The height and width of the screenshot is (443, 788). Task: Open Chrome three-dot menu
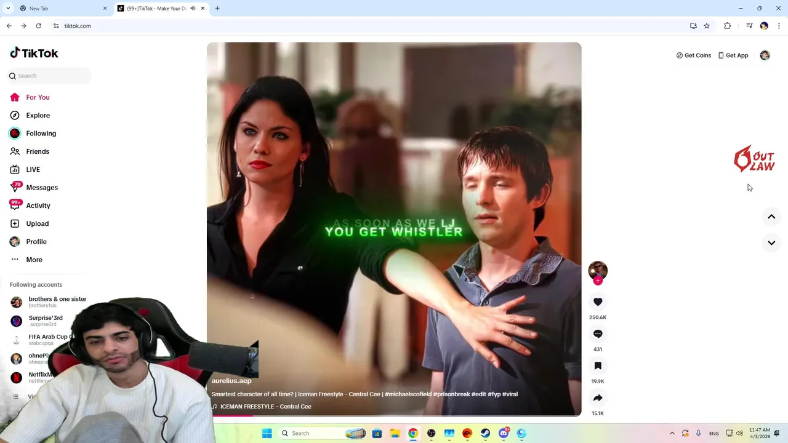(x=779, y=26)
